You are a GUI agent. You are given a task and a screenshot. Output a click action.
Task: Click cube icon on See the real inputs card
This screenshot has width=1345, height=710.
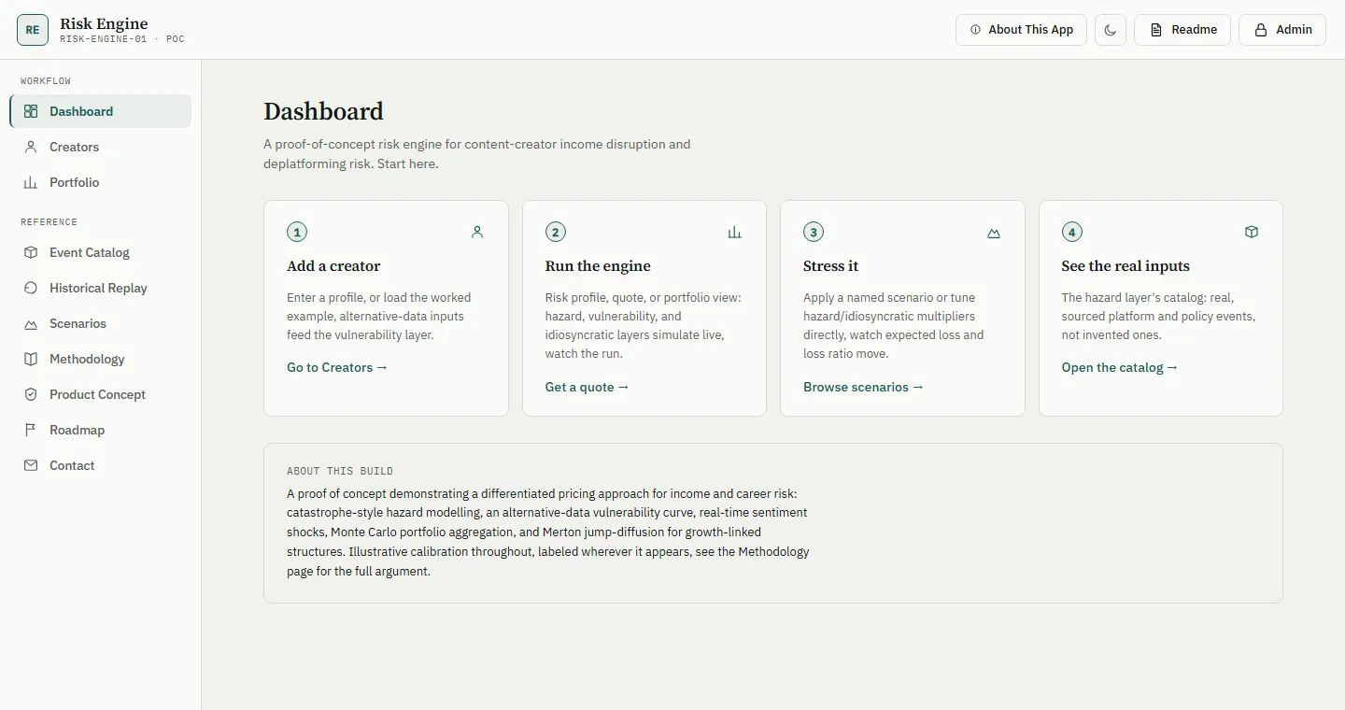1252,232
